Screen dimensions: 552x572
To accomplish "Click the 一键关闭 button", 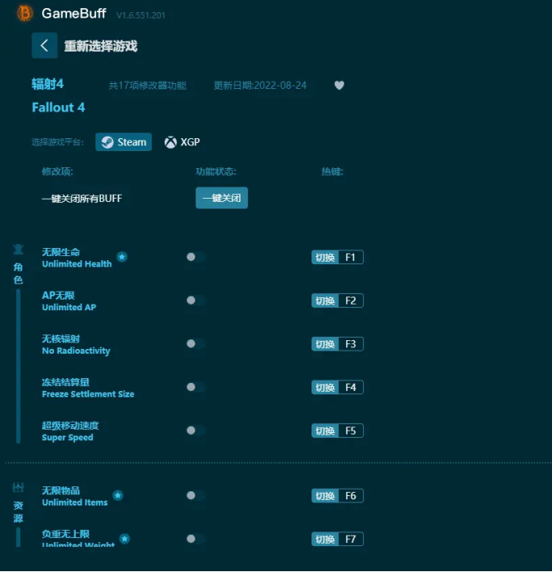I will coord(222,198).
